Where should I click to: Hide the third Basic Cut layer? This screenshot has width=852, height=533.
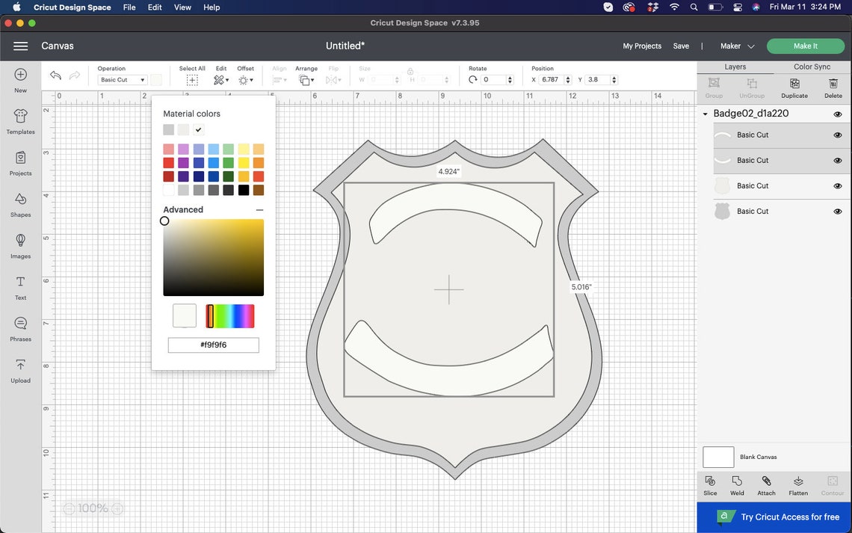837,186
